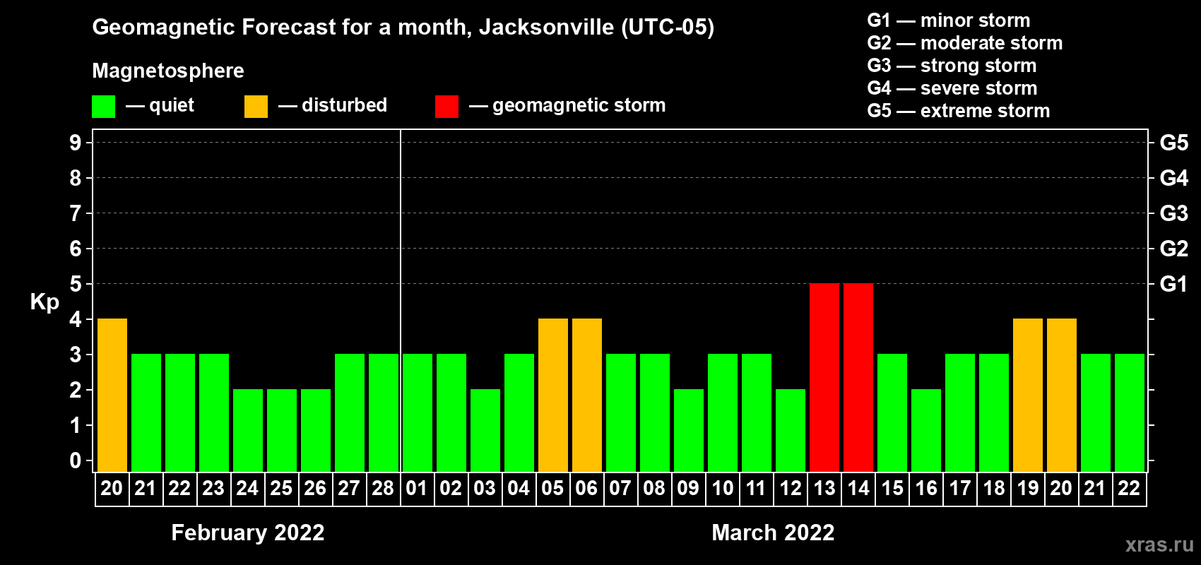The image size is (1201, 565).
Task: Click the Kp axis label
Action: 45,303
